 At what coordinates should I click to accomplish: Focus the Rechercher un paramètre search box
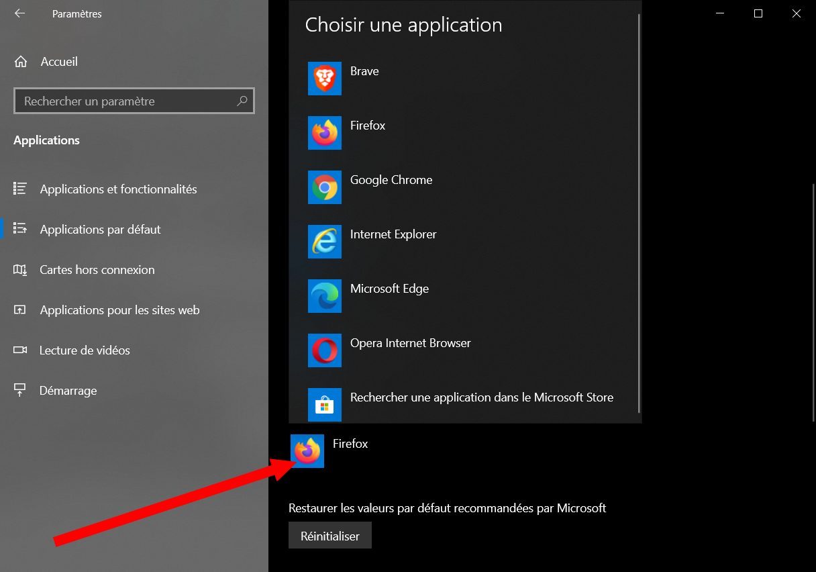coord(134,101)
